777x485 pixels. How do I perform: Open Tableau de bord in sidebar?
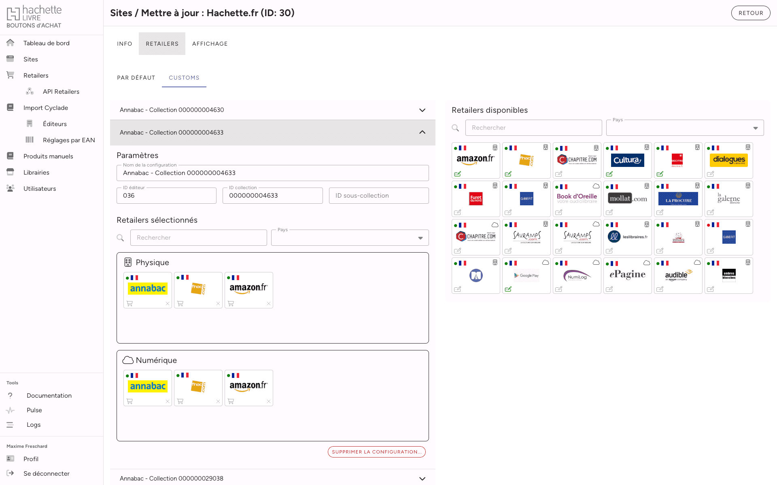tap(46, 43)
